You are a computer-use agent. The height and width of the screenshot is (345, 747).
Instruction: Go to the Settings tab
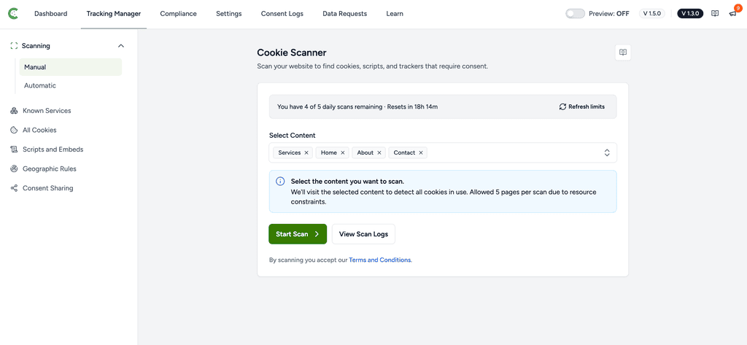pos(228,14)
